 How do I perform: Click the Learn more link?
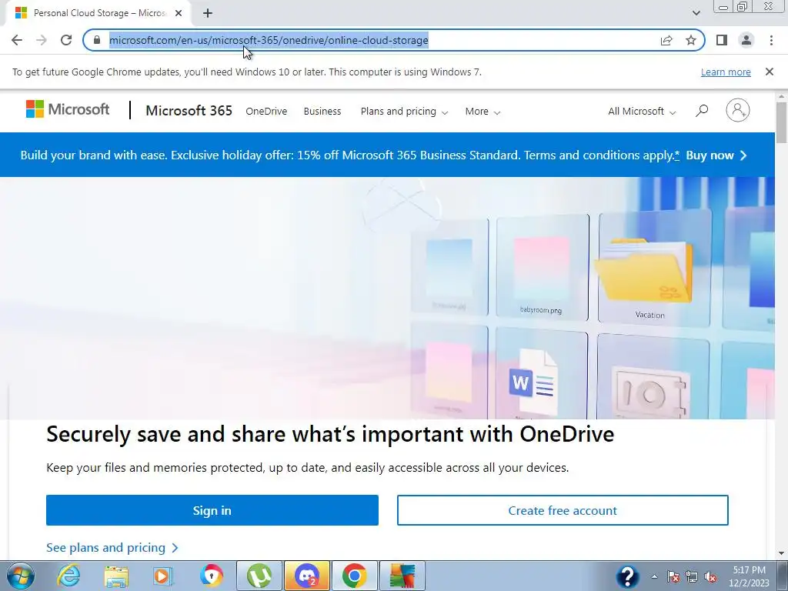tap(726, 72)
